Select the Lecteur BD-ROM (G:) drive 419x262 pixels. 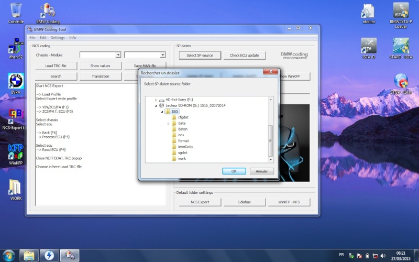click(195, 105)
